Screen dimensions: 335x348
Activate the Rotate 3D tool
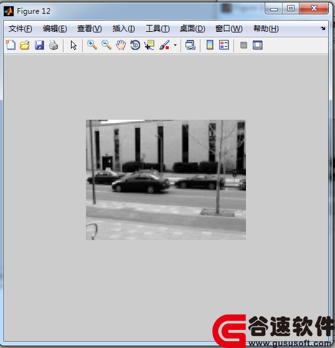[x=135, y=45]
